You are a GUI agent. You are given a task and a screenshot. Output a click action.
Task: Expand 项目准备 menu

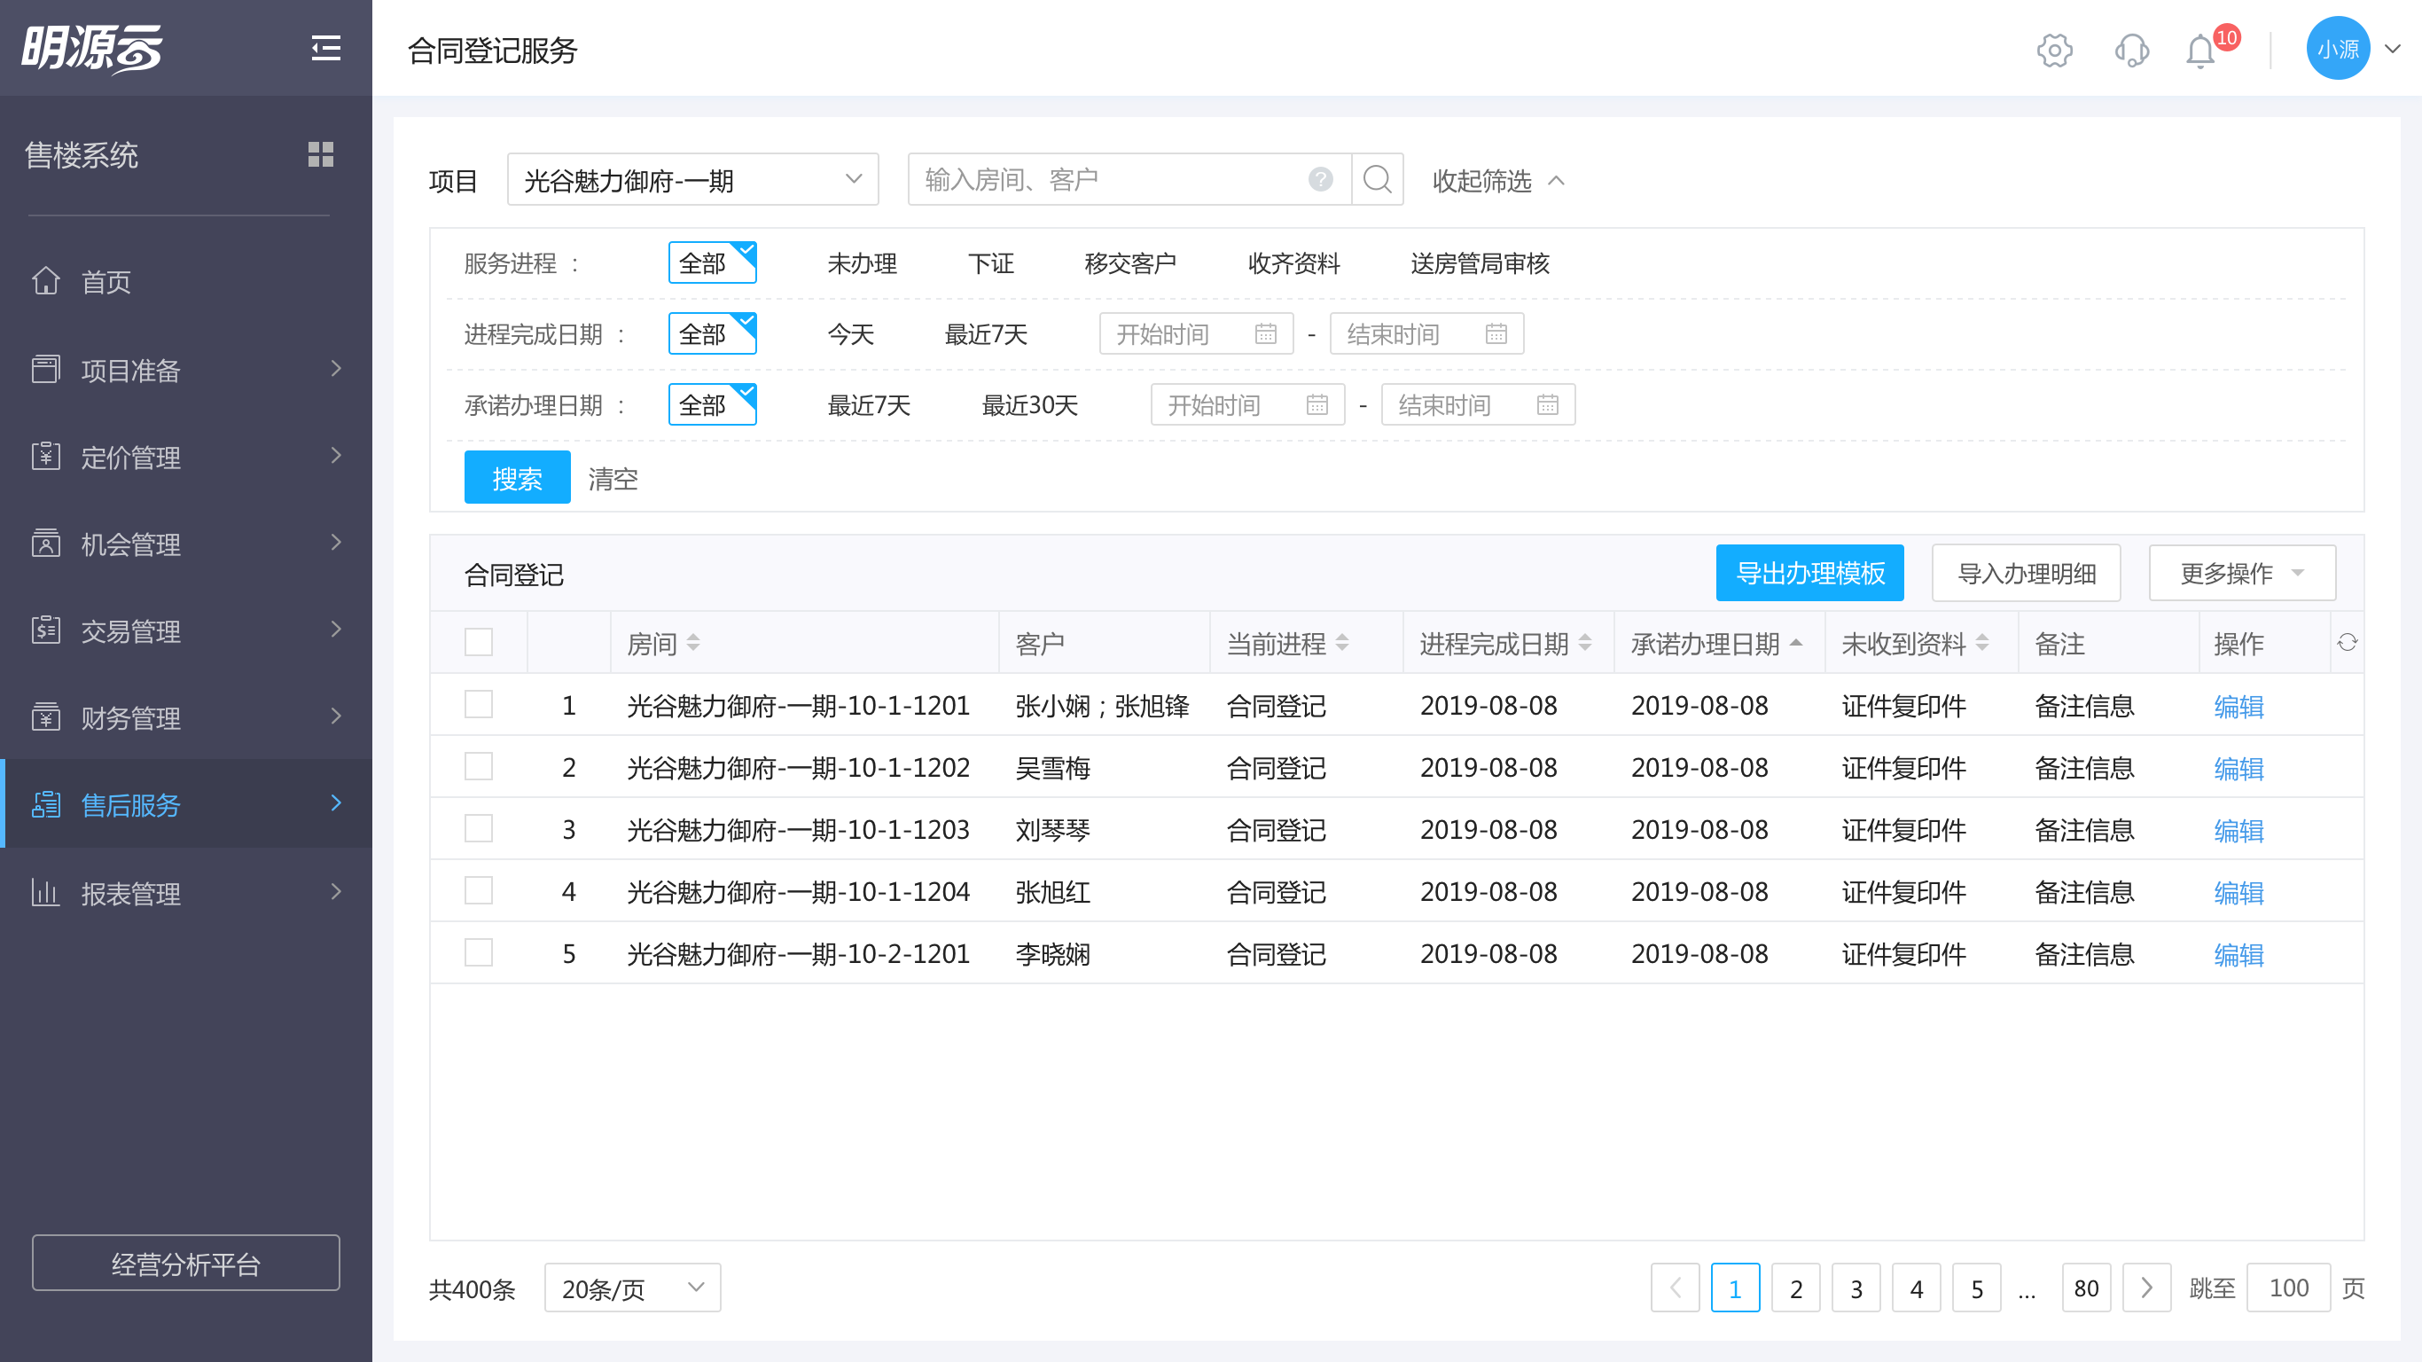click(336, 369)
